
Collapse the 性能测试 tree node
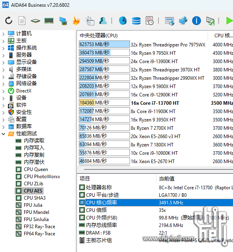click(4, 134)
